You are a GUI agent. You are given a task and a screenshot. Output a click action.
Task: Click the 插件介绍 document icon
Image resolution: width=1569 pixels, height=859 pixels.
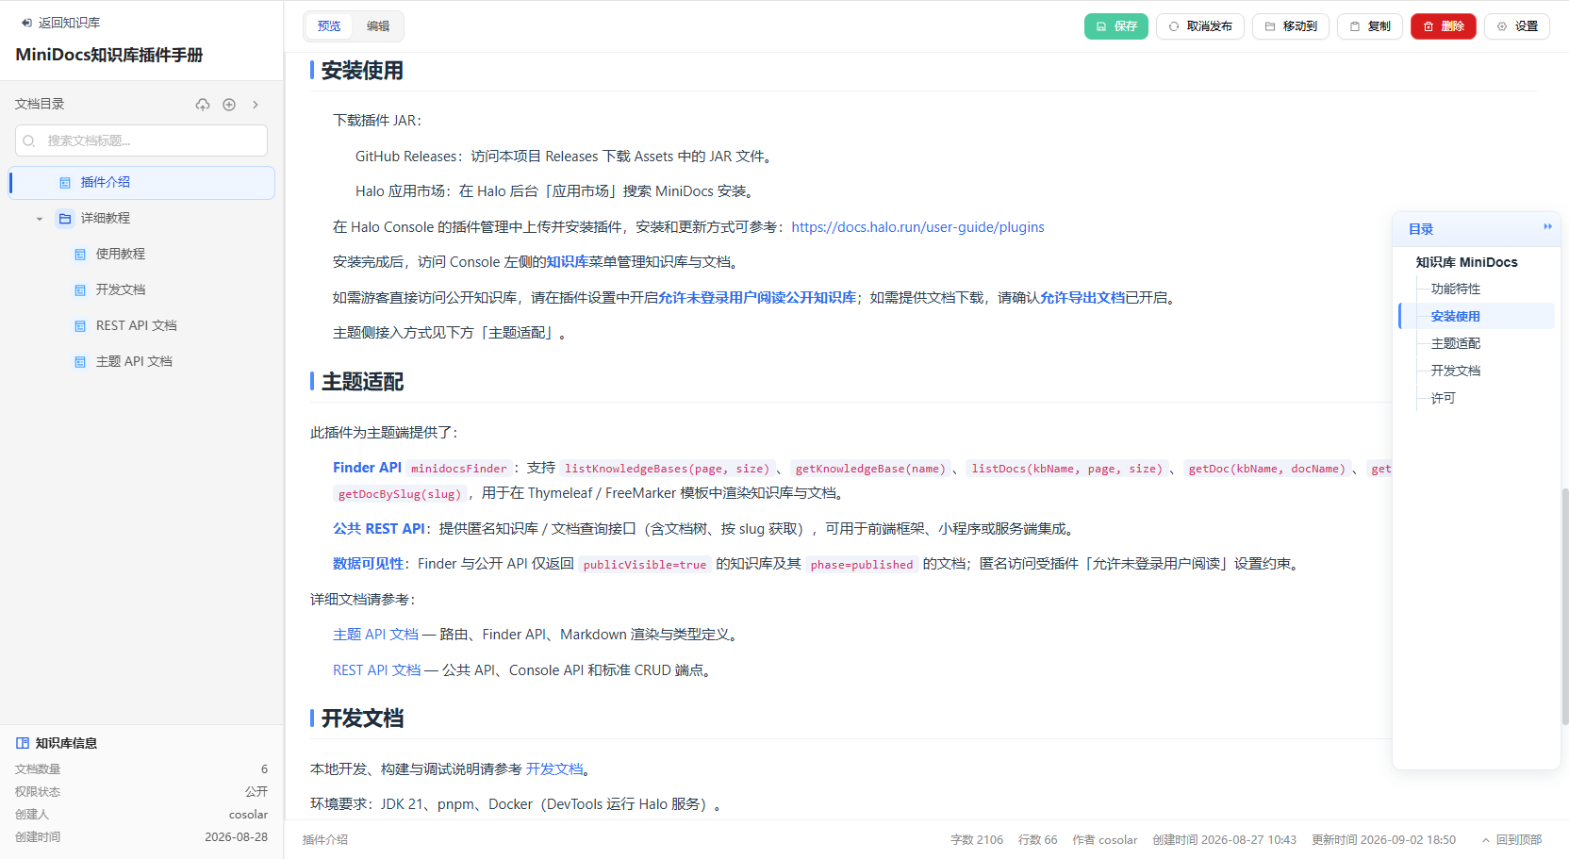pos(65,183)
